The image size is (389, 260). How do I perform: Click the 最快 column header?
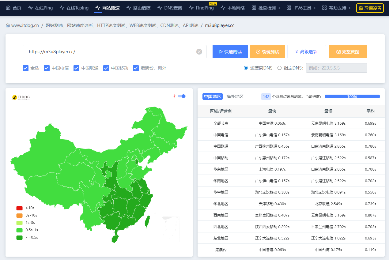pos(272,111)
